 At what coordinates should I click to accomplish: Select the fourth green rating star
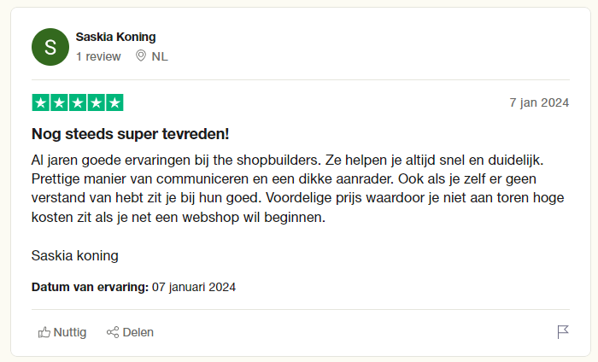point(97,102)
